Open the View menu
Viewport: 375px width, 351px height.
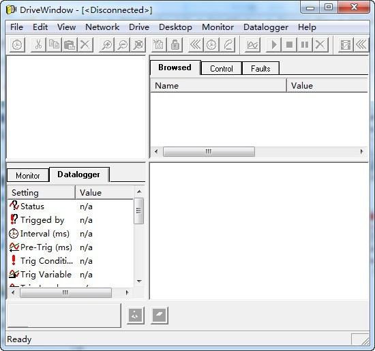tap(66, 27)
